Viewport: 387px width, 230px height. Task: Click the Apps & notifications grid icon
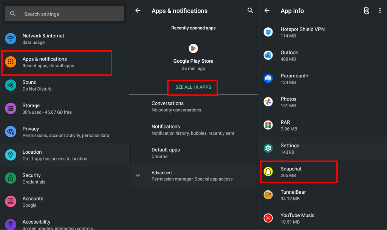tap(11, 62)
